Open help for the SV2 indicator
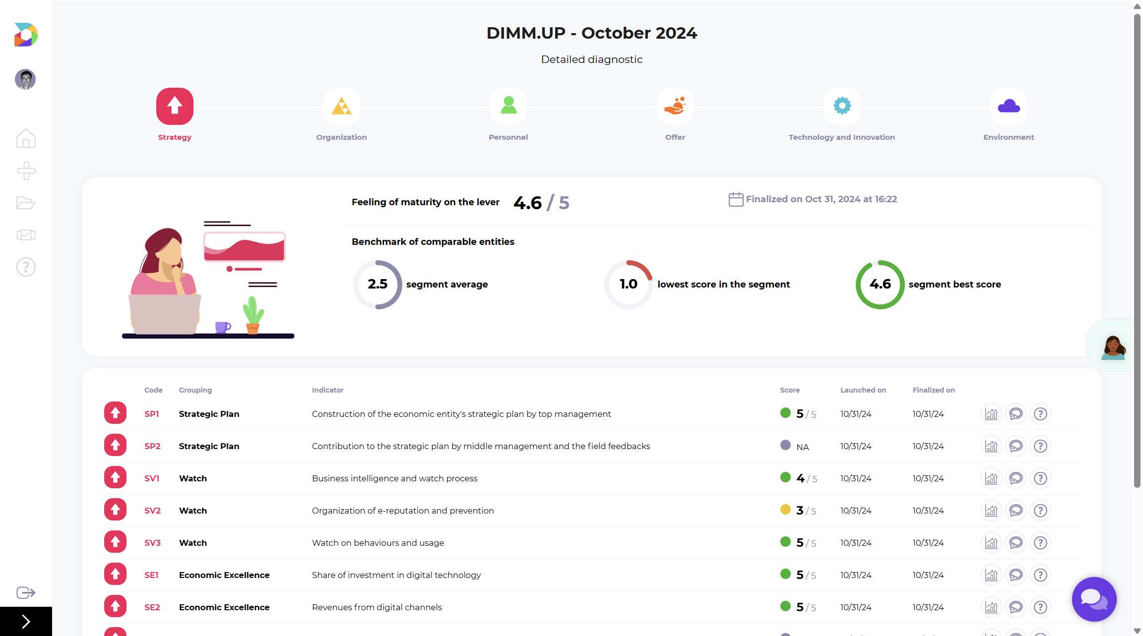 (1040, 511)
